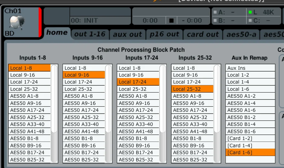Select AES50 B1-8 for Inputs 1-8
This screenshot has width=284, height=168.
tap(30, 139)
